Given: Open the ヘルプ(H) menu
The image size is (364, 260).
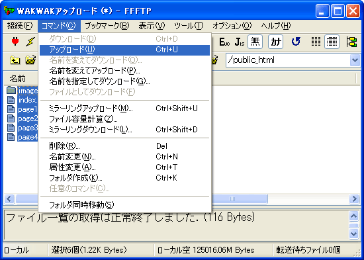Looking at the screenshot, I should [275, 26].
